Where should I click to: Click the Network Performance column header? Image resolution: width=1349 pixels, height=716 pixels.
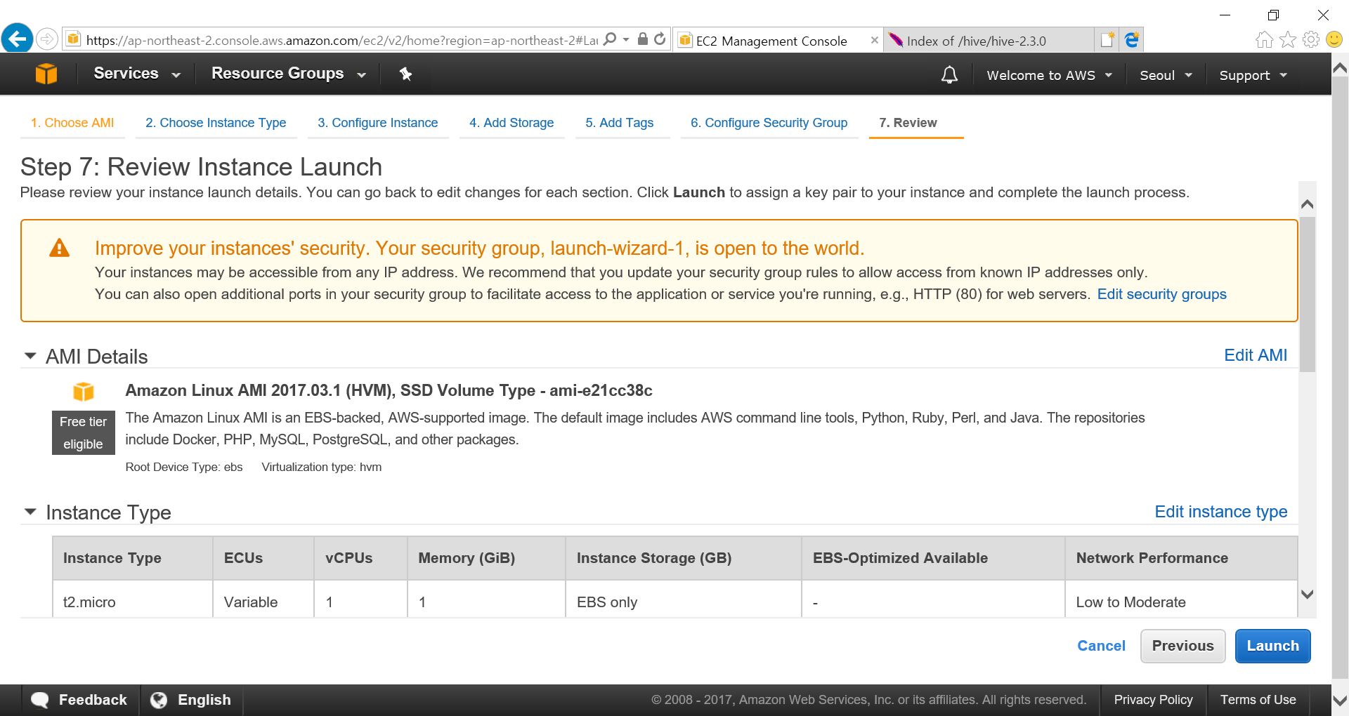pos(1181,558)
